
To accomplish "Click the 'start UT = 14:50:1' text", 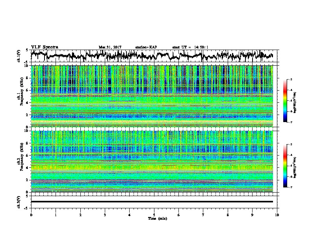I will [190, 47].
